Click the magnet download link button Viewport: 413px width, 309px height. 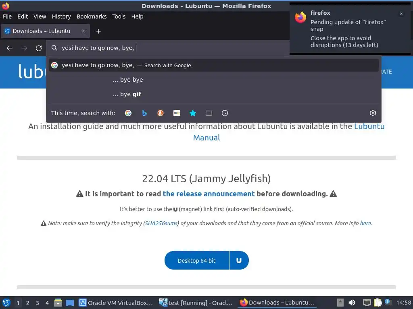[239, 260]
